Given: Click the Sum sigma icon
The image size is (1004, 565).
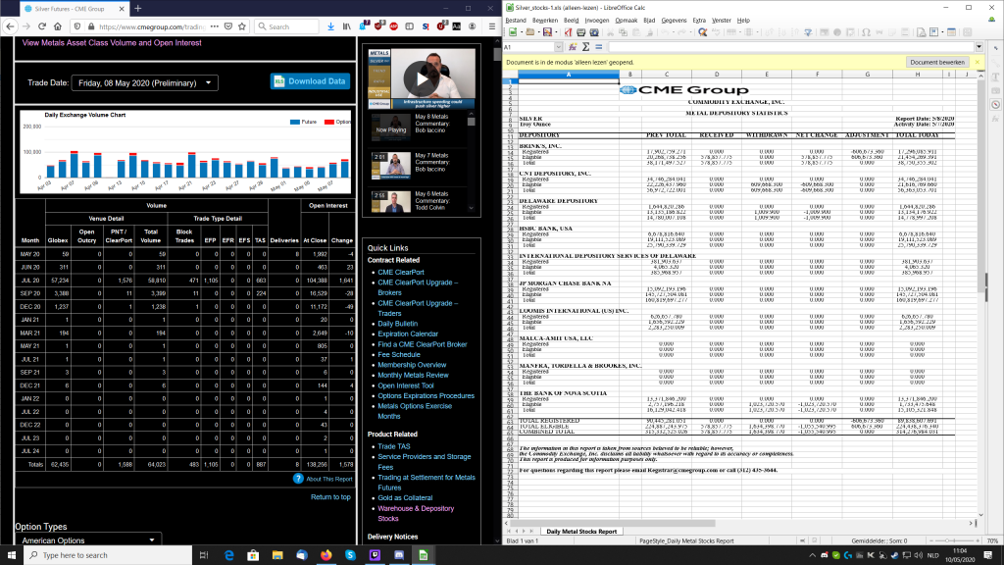Looking at the screenshot, I should coord(585,47).
